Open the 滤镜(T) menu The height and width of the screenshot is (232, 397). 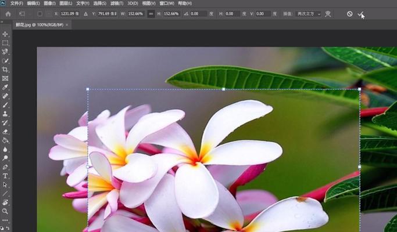coord(117,3)
